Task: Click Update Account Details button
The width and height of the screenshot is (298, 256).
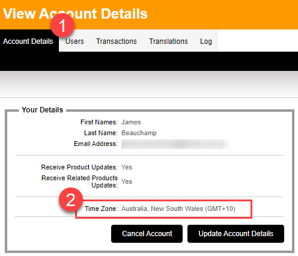Action: point(236,234)
